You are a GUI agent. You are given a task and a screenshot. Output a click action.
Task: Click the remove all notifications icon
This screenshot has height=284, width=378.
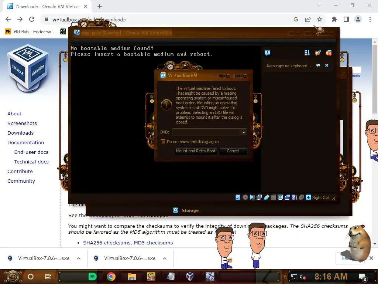(x=329, y=53)
